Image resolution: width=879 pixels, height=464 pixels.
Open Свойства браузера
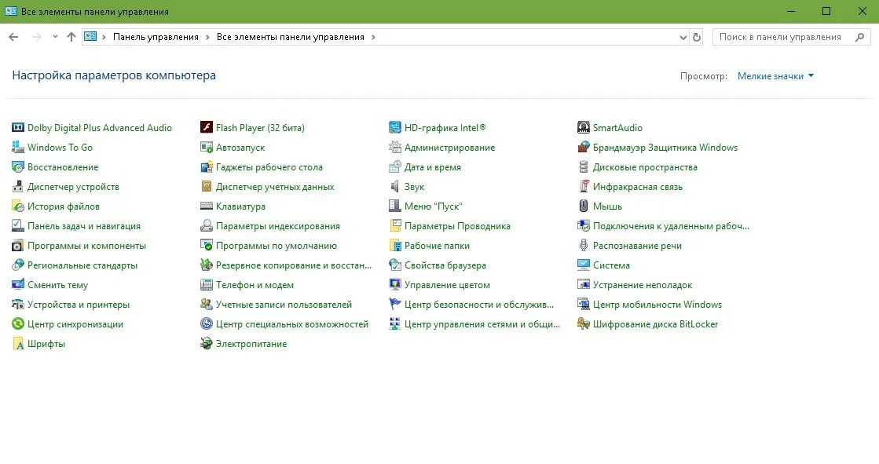[x=445, y=265]
